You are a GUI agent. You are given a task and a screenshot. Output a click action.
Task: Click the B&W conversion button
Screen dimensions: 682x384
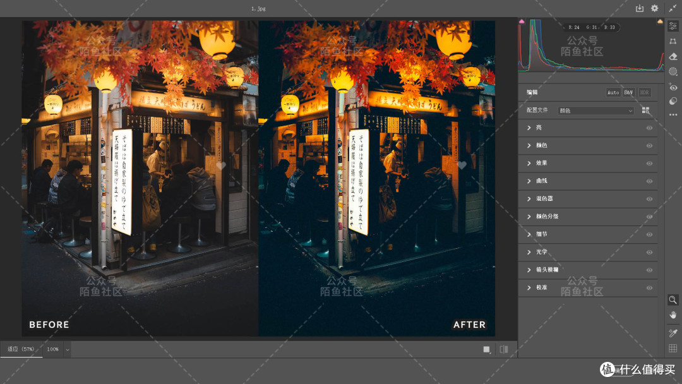(x=628, y=92)
